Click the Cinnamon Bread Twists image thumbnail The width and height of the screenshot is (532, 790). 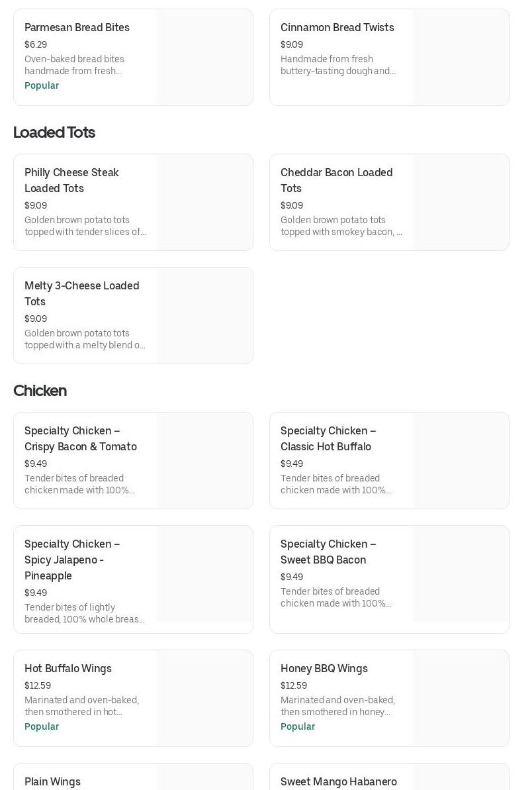pyautogui.click(x=461, y=57)
